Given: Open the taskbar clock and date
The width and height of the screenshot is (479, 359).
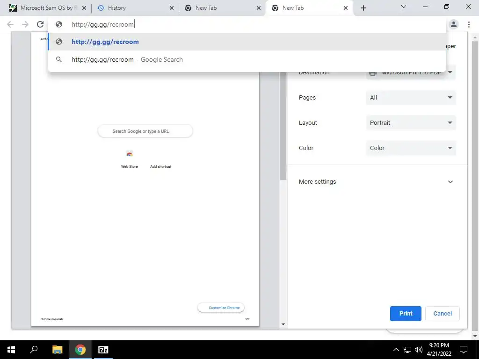Looking at the screenshot, I should coord(439,350).
